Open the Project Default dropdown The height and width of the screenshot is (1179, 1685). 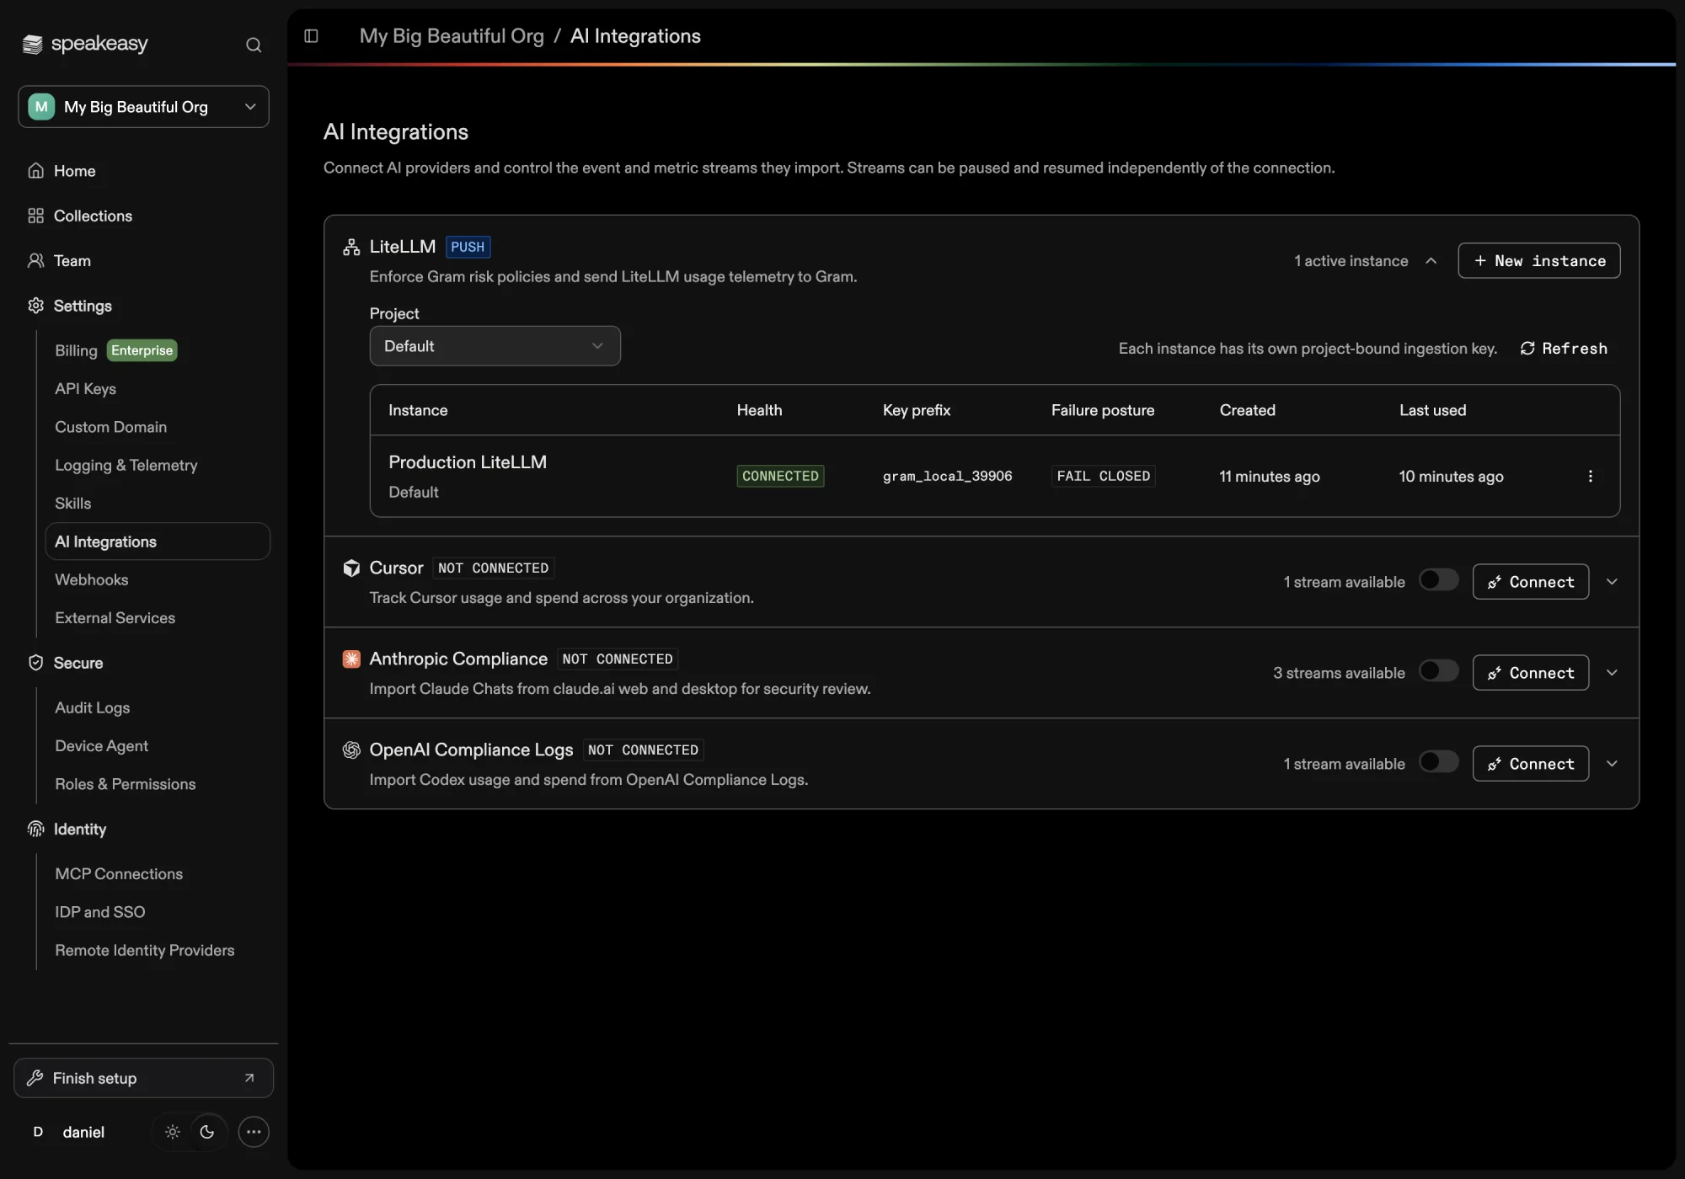pos(495,346)
